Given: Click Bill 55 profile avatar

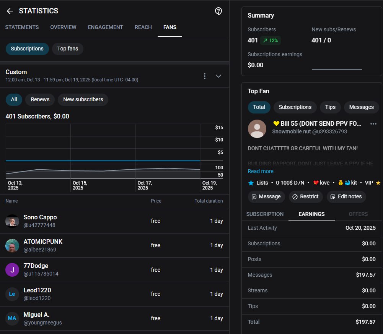Looking at the screenshot, I should (257, 129).
